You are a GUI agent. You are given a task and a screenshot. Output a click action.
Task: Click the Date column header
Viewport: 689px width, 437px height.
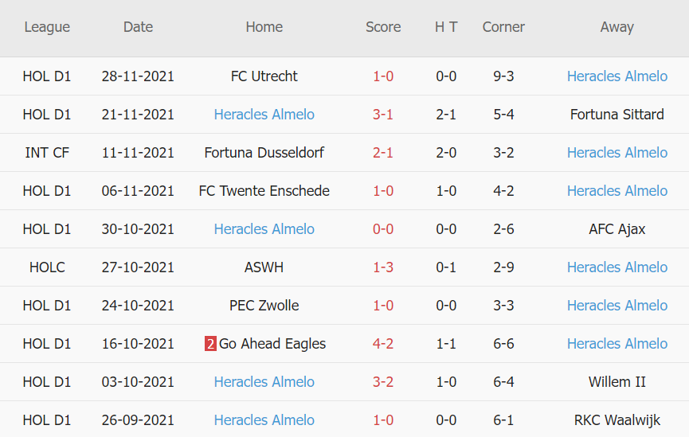(x=138, y=27)
